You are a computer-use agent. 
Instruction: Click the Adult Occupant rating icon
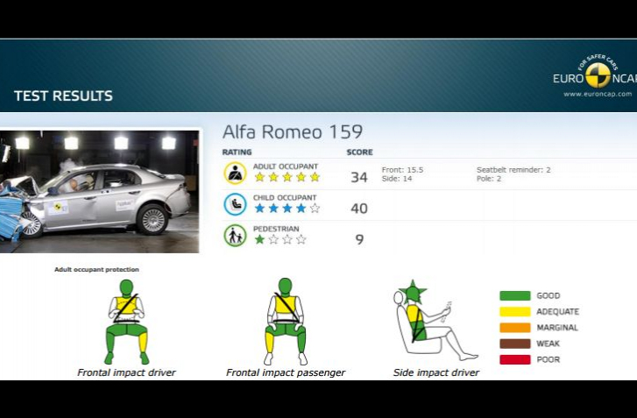click(235, 173)
